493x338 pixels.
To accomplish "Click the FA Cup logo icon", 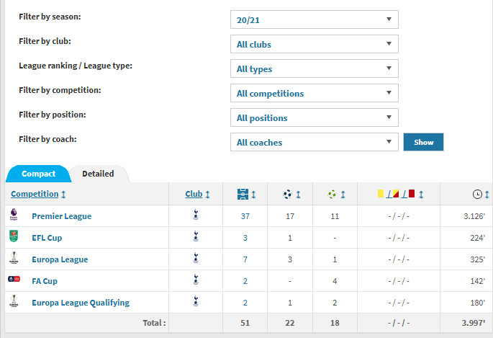I will point(13,280).
